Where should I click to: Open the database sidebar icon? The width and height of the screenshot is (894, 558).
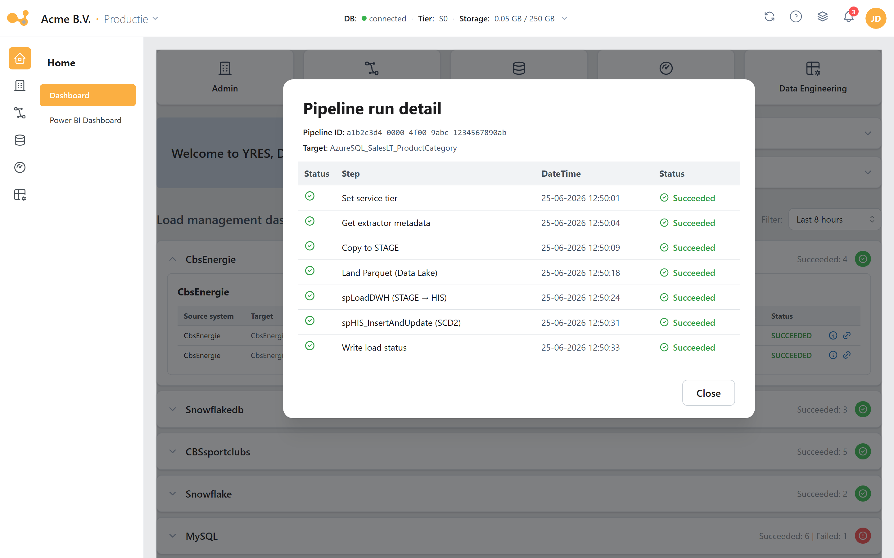pyautogui.click(x=20, y=140)
